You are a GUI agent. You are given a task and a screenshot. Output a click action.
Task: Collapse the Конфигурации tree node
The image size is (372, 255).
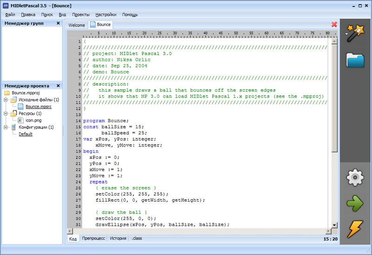6,127
